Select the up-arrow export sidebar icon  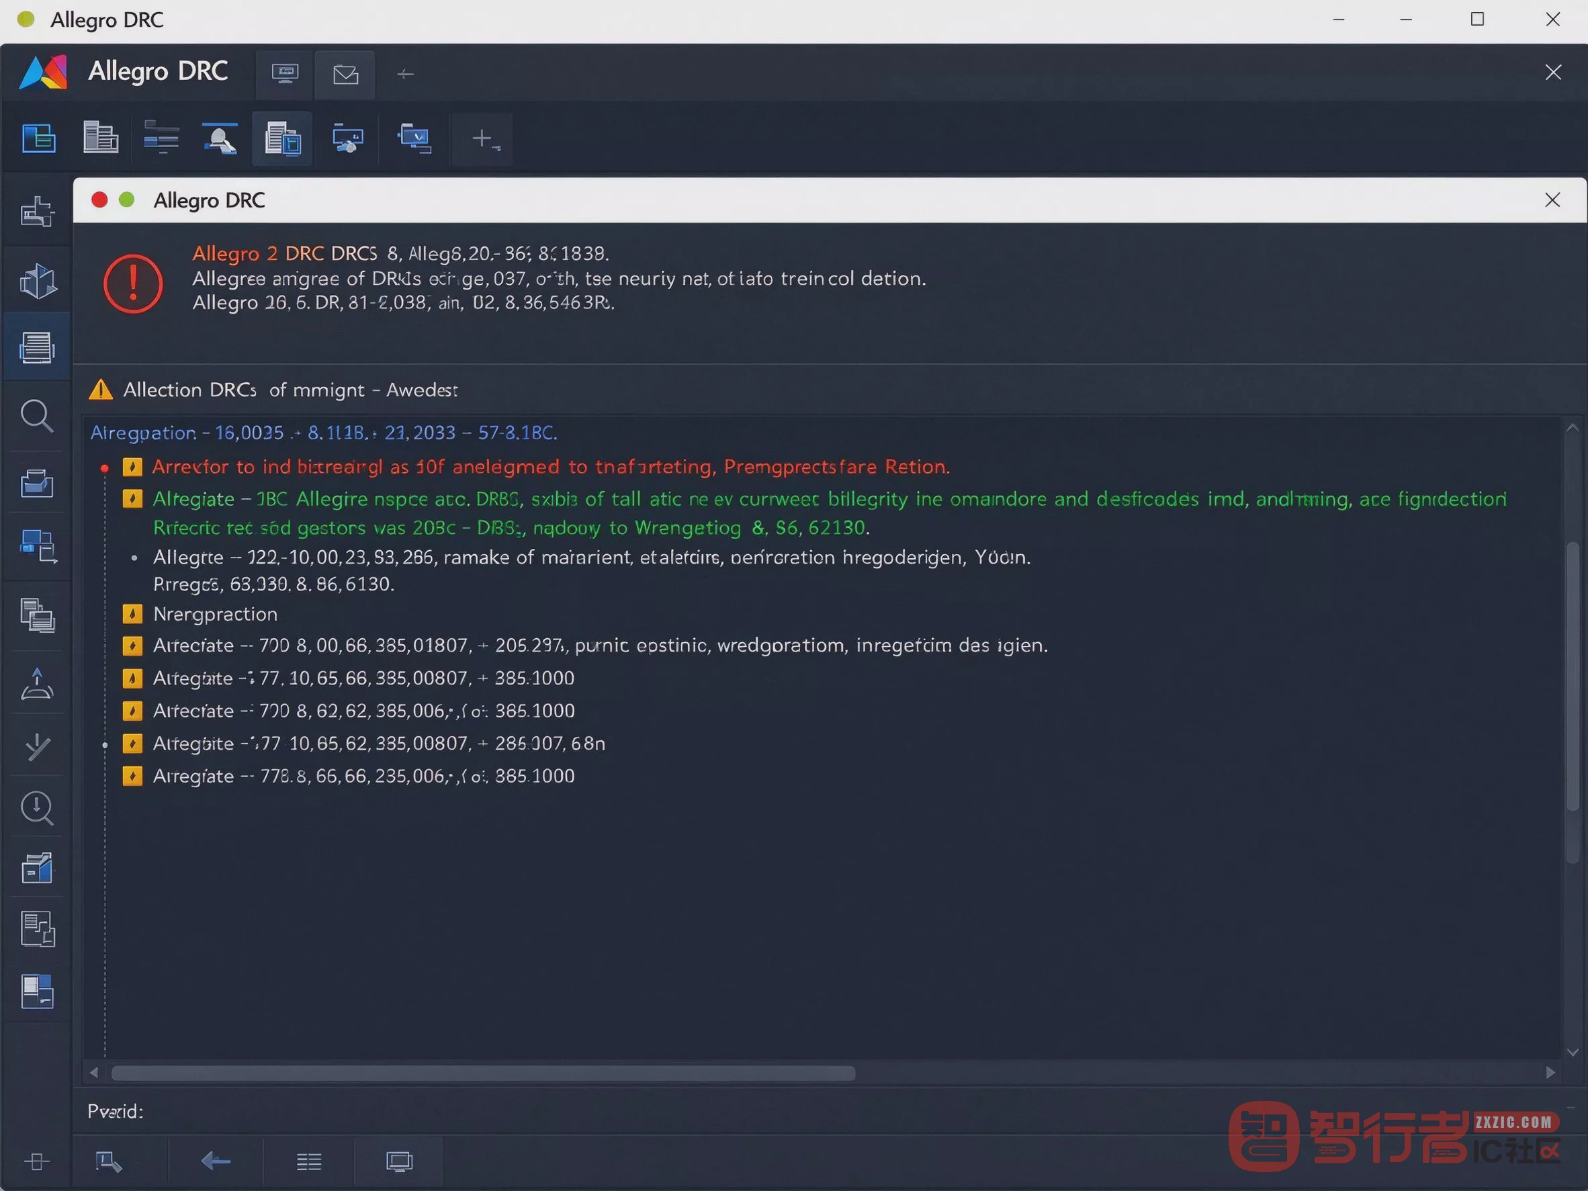click(37, 682)
